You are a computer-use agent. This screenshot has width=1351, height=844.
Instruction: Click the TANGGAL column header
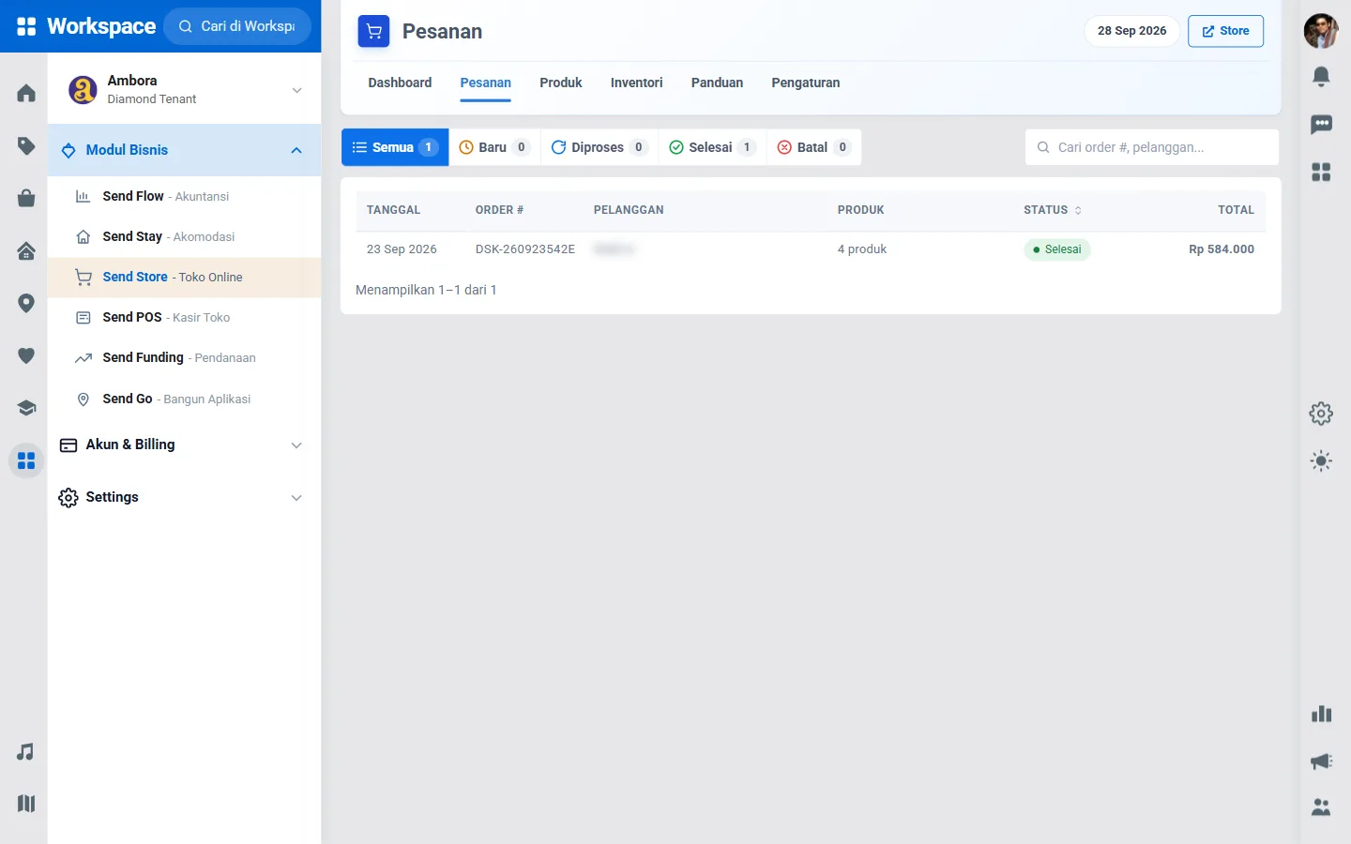coord(393,210)
